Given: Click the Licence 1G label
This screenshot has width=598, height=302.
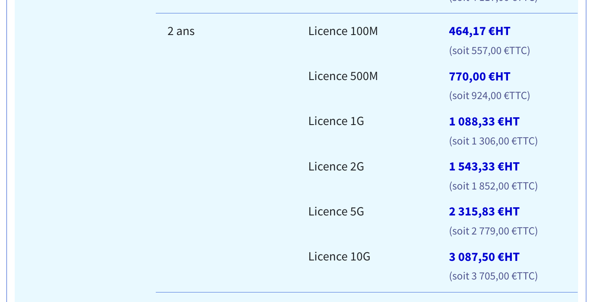Looking at the screenshot, I should tap(336, 121).
